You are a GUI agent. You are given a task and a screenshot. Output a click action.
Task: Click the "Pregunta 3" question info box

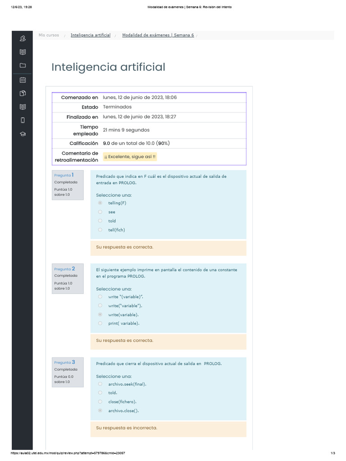[x=68, y=371]
